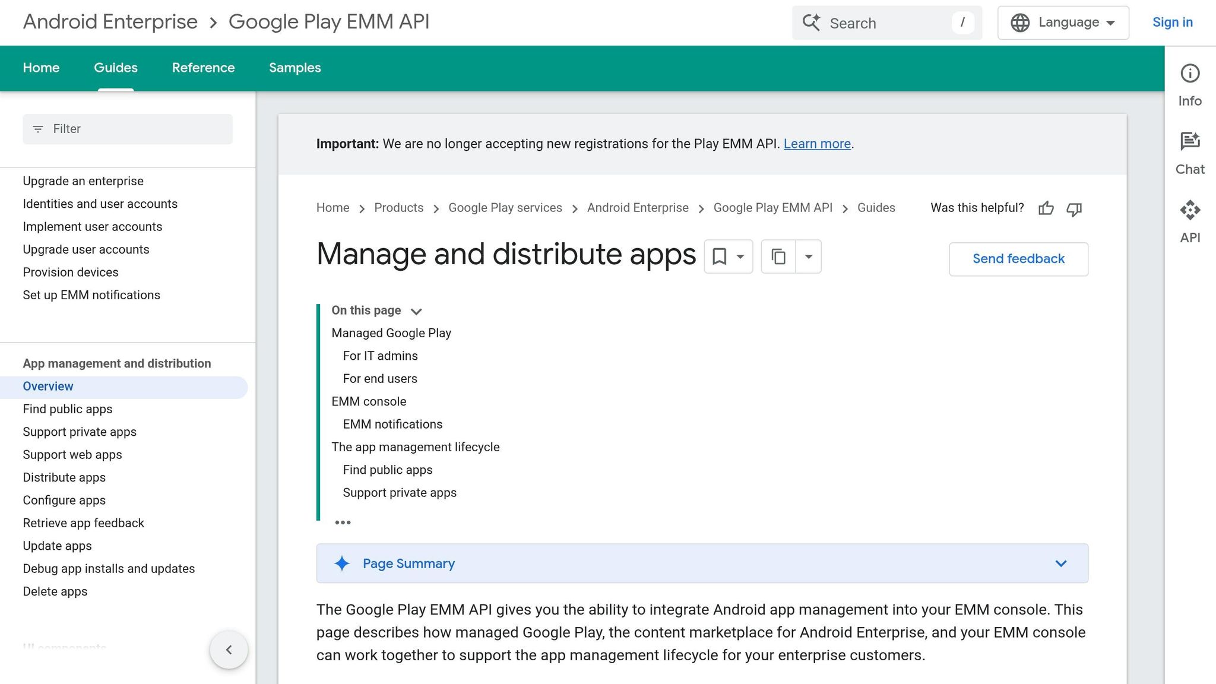Switch to the Samples tab
The image size is (1216, 684).
(294, 68)
